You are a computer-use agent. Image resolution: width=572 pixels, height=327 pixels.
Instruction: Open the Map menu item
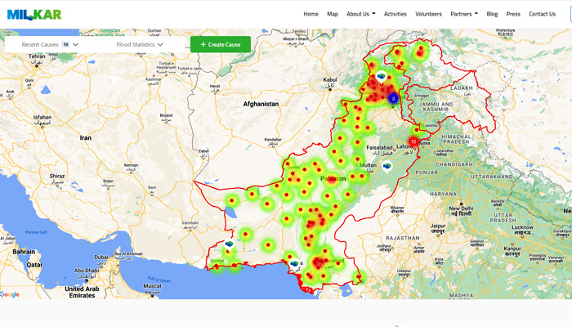point(333,14)
